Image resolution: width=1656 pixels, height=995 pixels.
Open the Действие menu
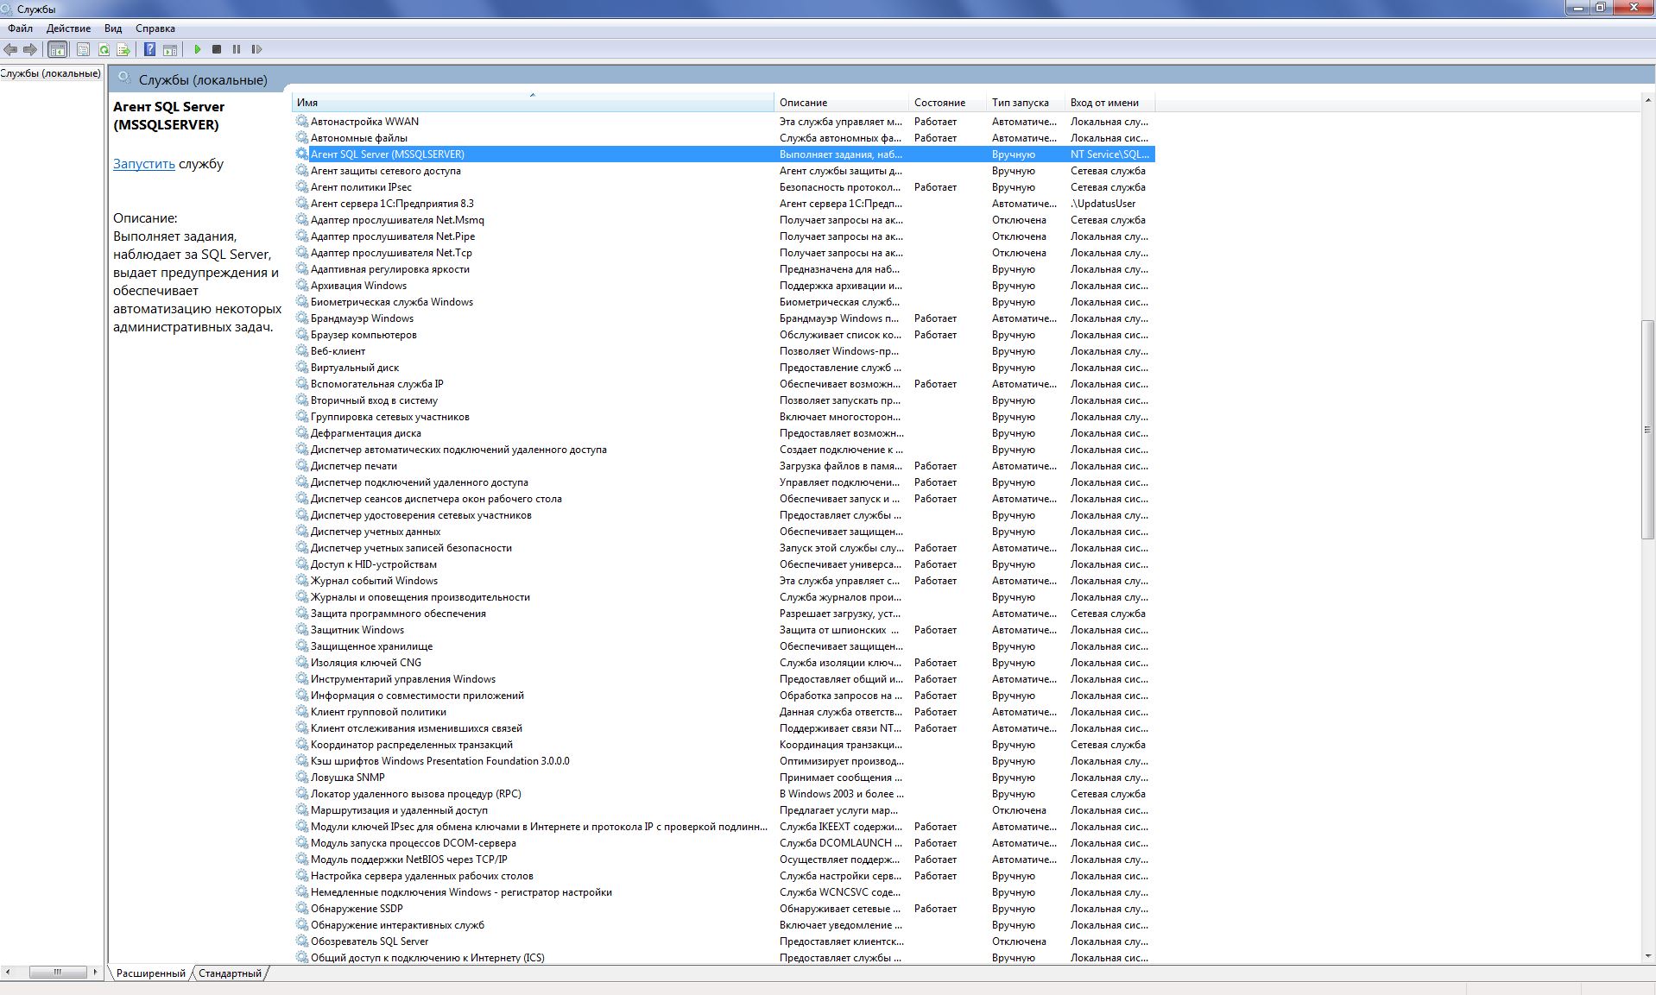point(68,28)
